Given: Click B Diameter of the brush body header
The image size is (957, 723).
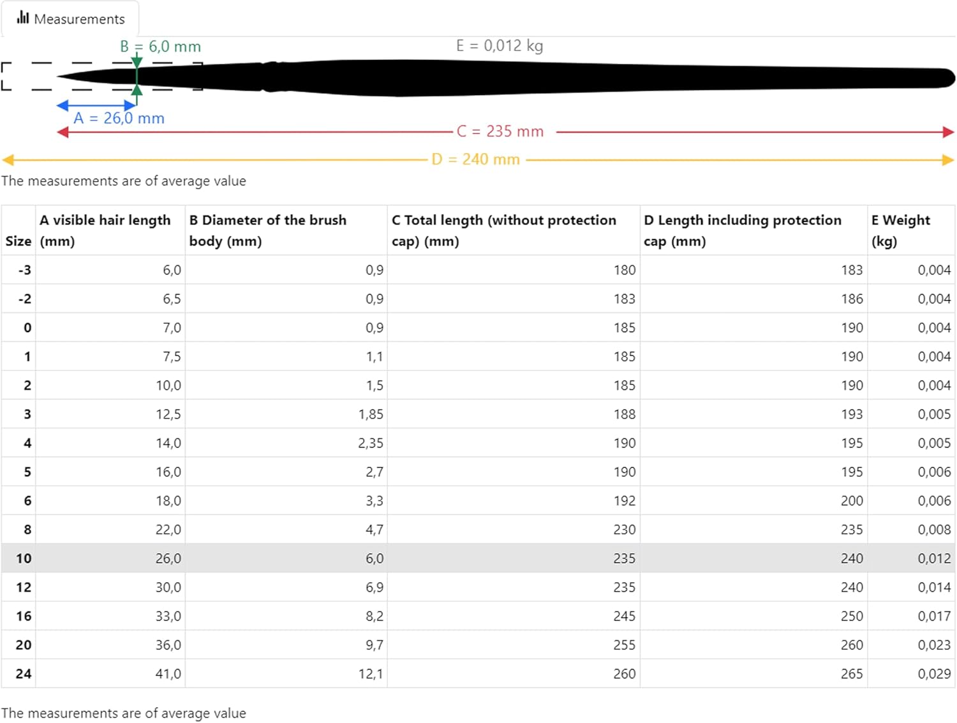Looking at the screenshot, I should 268,230.
